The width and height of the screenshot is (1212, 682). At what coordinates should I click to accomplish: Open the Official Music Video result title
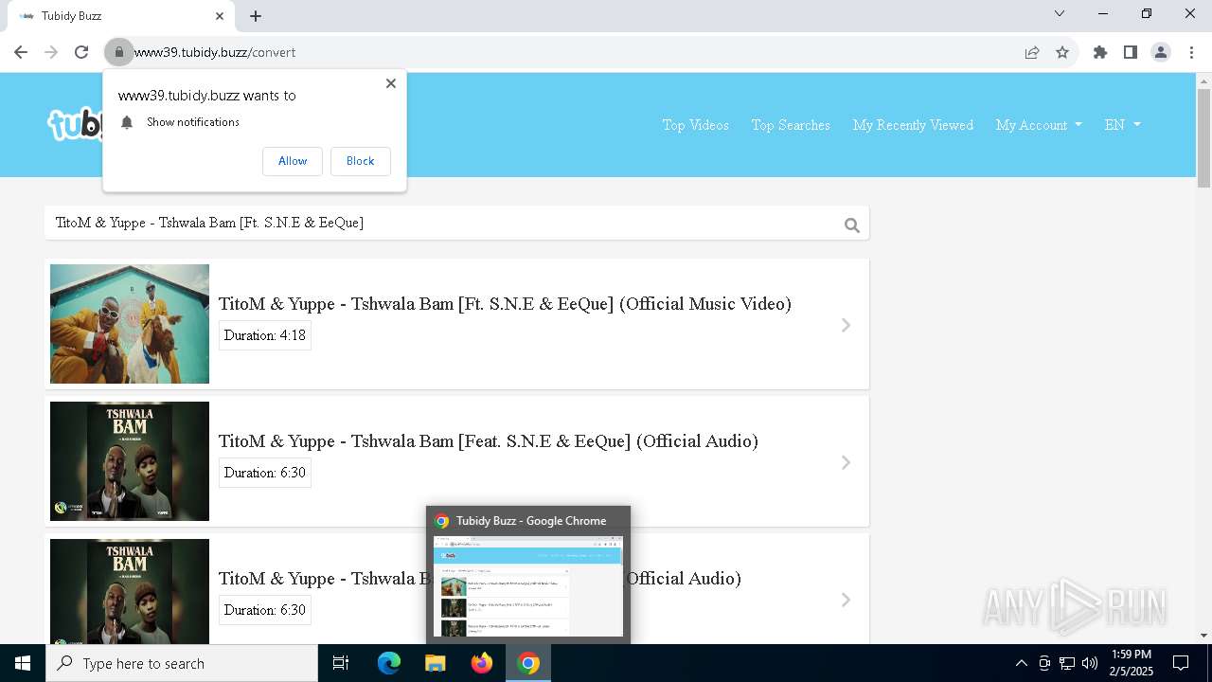coord(505,304)
